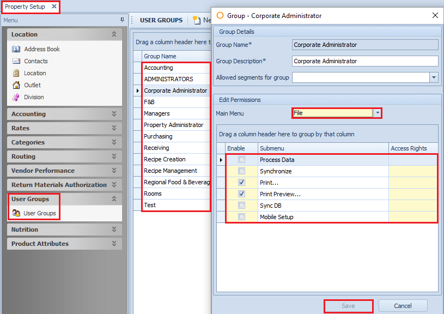This screenshot has height=314, width=444.
Task: Click the Division icon
Action: (x=16, y=97)
